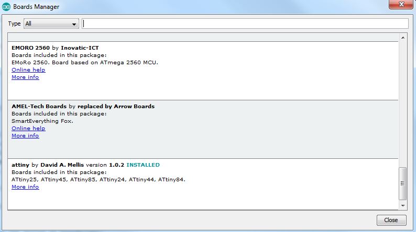This screenshot has width=416, height=232.
Task: Click text 'SmartEverything Fox.'
Action: (42, 121)
